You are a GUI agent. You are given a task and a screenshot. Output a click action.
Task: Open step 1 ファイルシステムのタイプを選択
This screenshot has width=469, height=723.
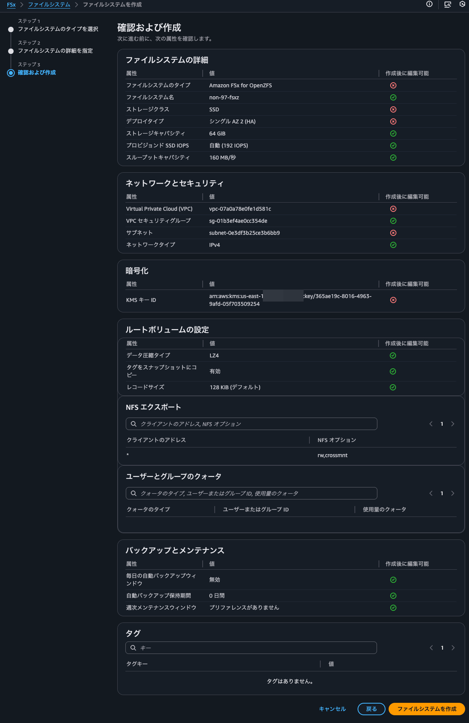tap(58, 29)
